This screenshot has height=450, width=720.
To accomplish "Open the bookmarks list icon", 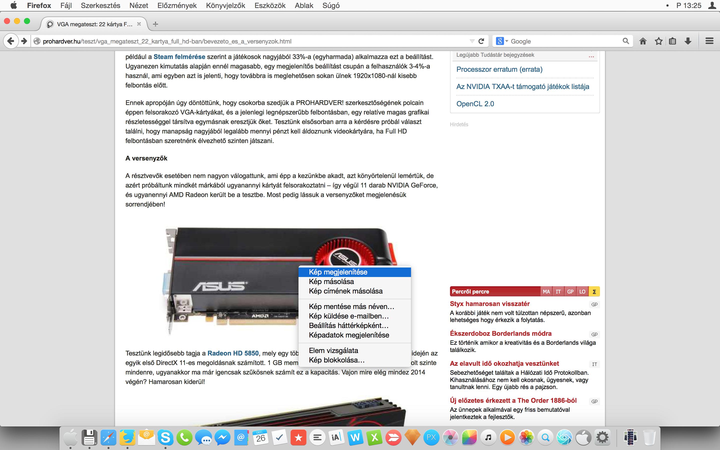I will [x=672, y=41].
